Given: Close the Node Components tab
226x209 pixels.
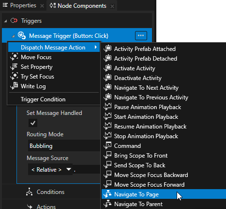Looking at the screenshot, I should pos(112,6).
